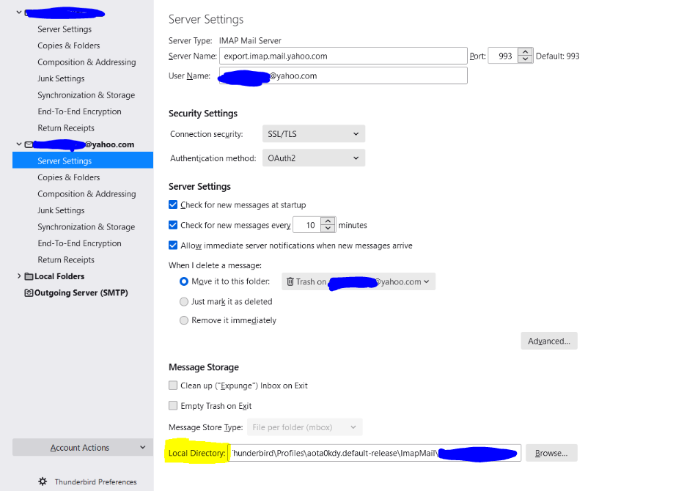Click the 'When I delete a message:' label
673x491 pixels.
point(215,265)
